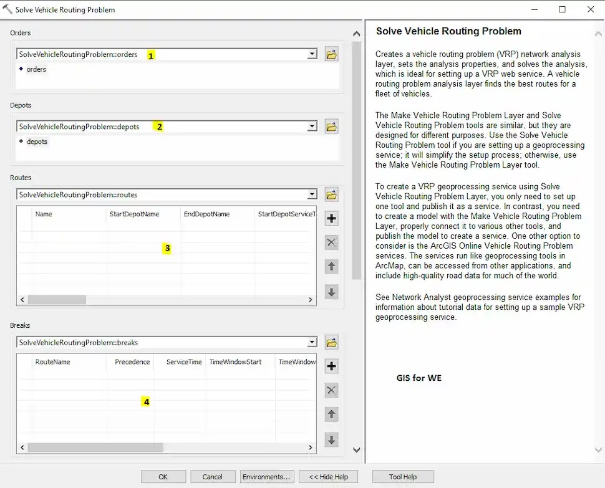Maximize the Solve Vehicle Routing Problem window
Viewport: 605px width, 488px height.
tap(563, 9)
